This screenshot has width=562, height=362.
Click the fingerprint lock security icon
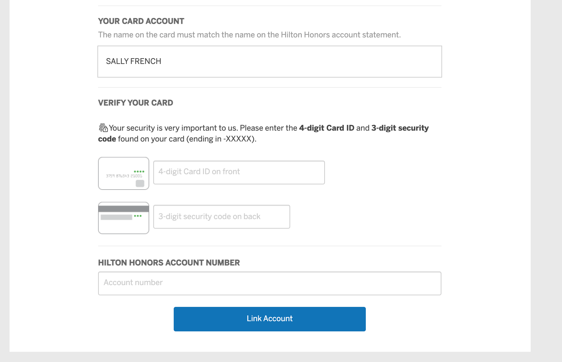point(103,128)
